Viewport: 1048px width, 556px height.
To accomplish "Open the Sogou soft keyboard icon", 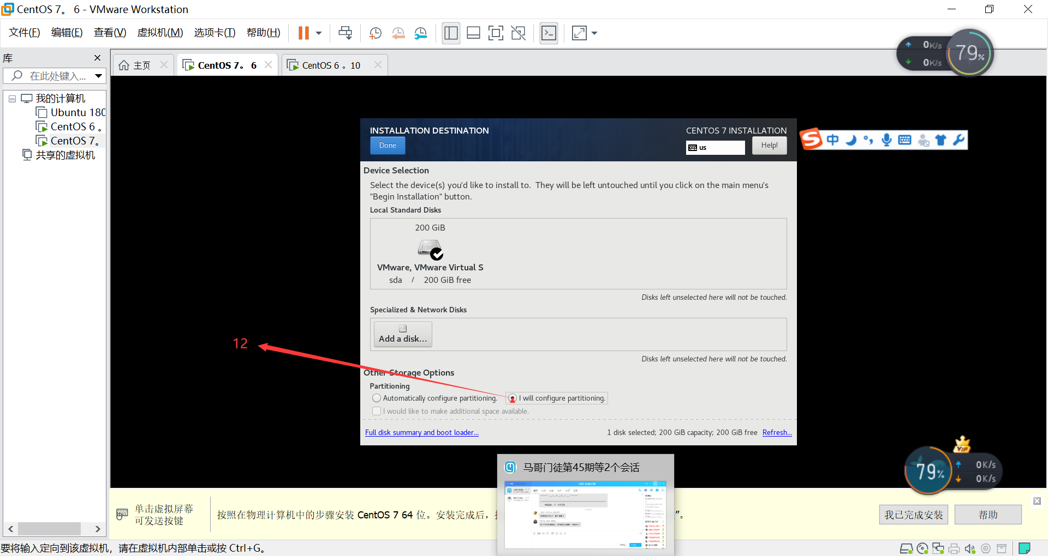I will [904, 140].
